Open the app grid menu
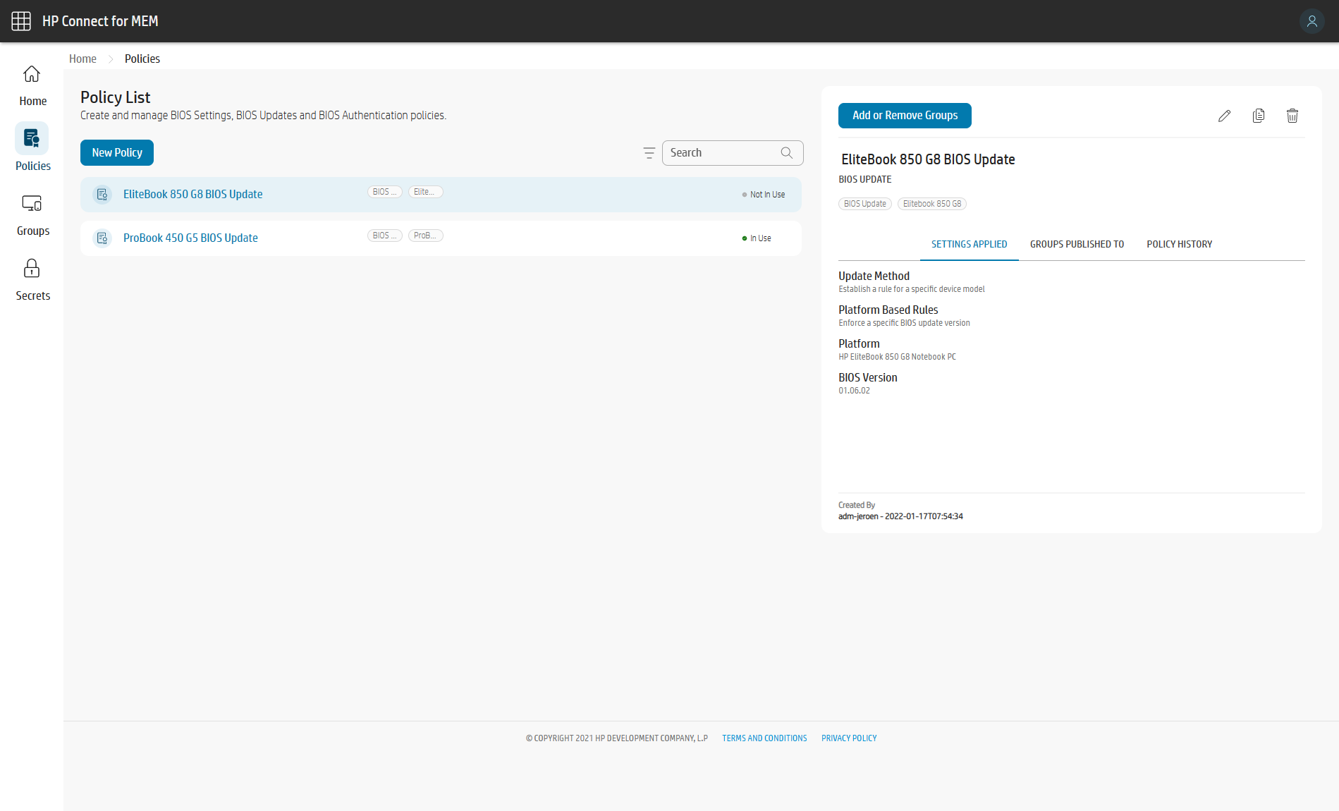 click(x=21, y=21)
